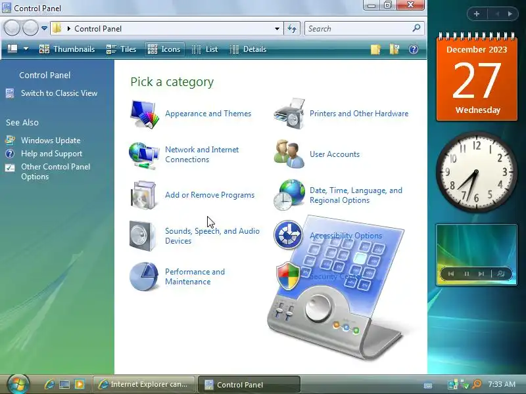The width and height of the screenshot is (526, 394).
Task: Open Add or Remove Programs link
Action: tap(210, 195)
